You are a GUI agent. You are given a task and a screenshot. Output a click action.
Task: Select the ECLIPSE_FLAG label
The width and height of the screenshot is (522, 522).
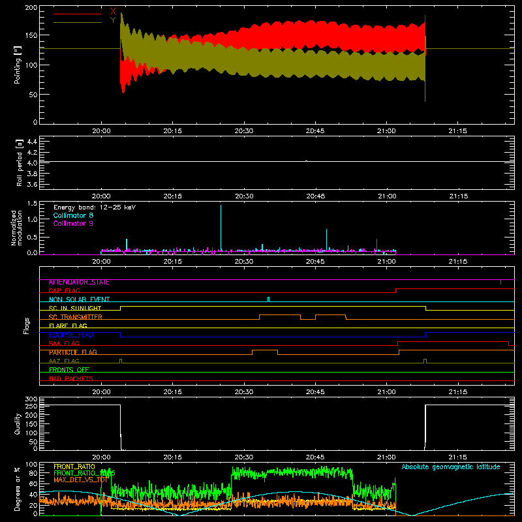pyautogui.click(x=71, y=335)
